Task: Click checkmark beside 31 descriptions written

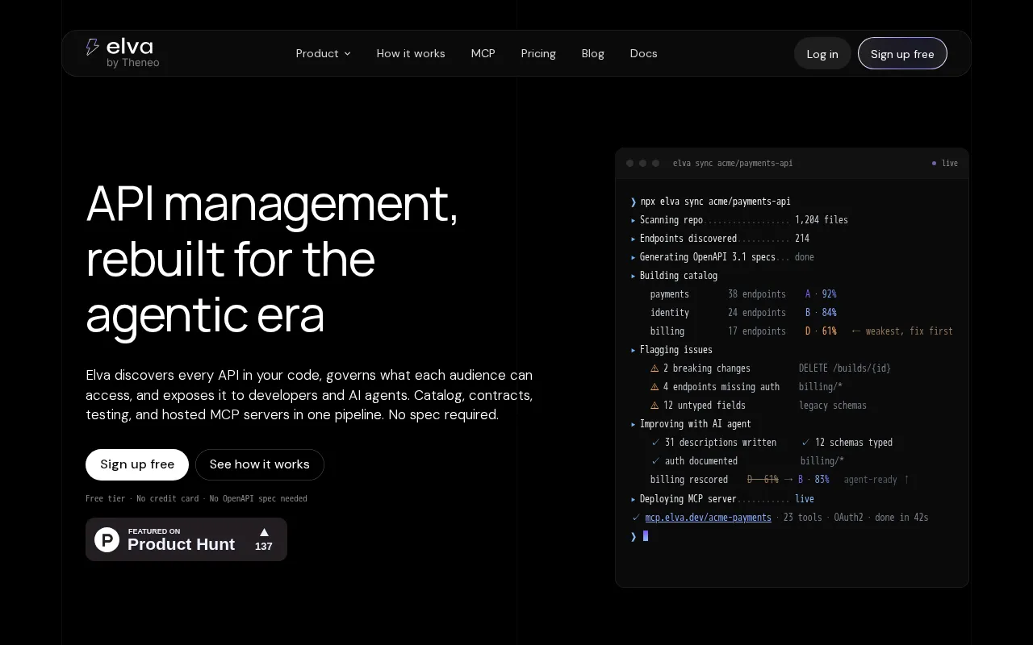Action: pos(655,443)
